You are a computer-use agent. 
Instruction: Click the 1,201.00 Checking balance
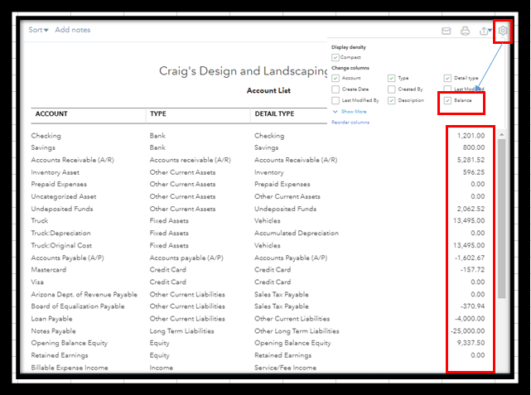tap(471, 136)
